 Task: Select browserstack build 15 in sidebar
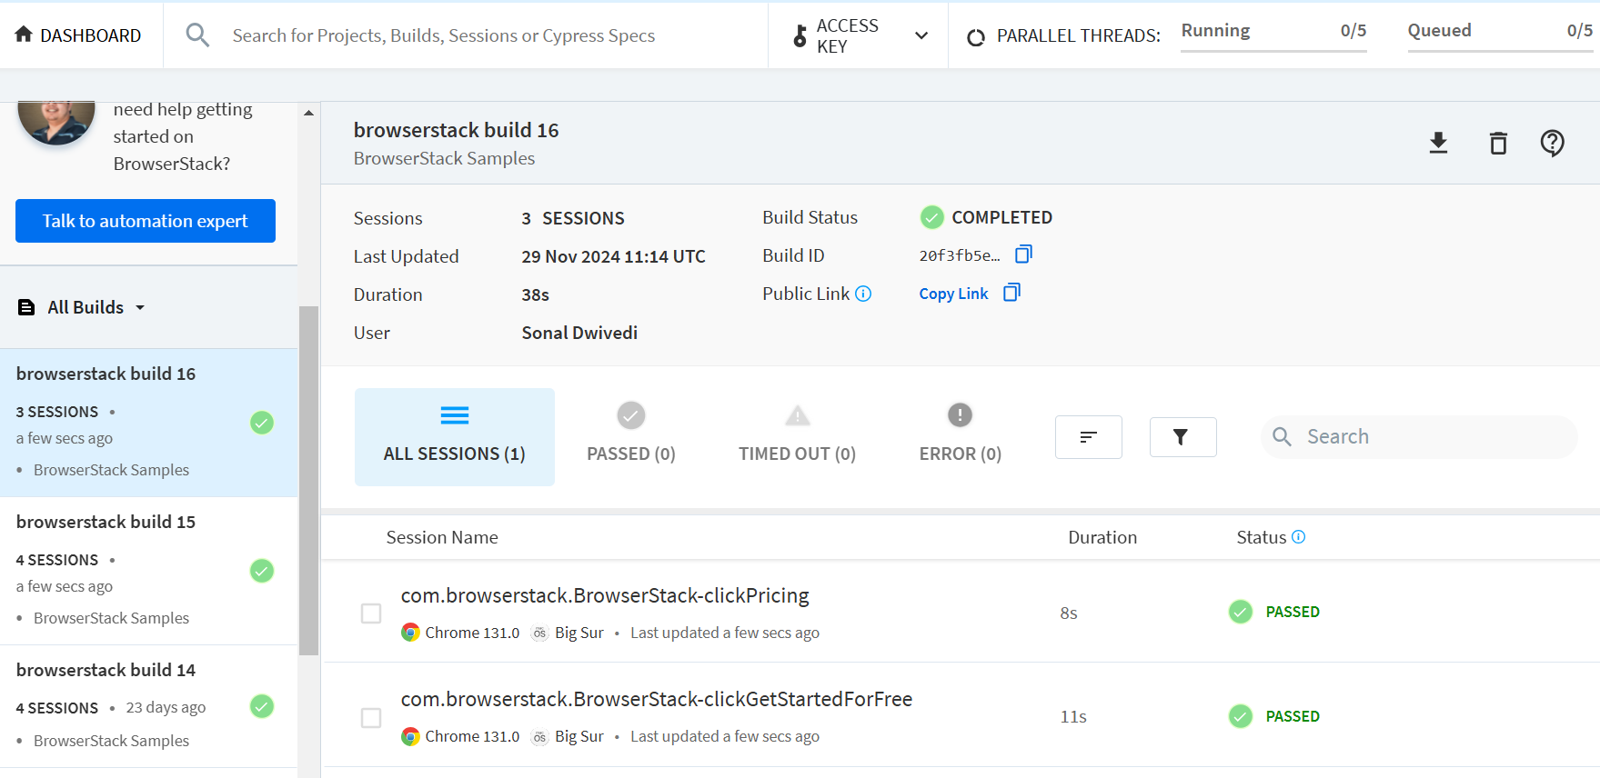pyautogui.click(x=148, y=571)
